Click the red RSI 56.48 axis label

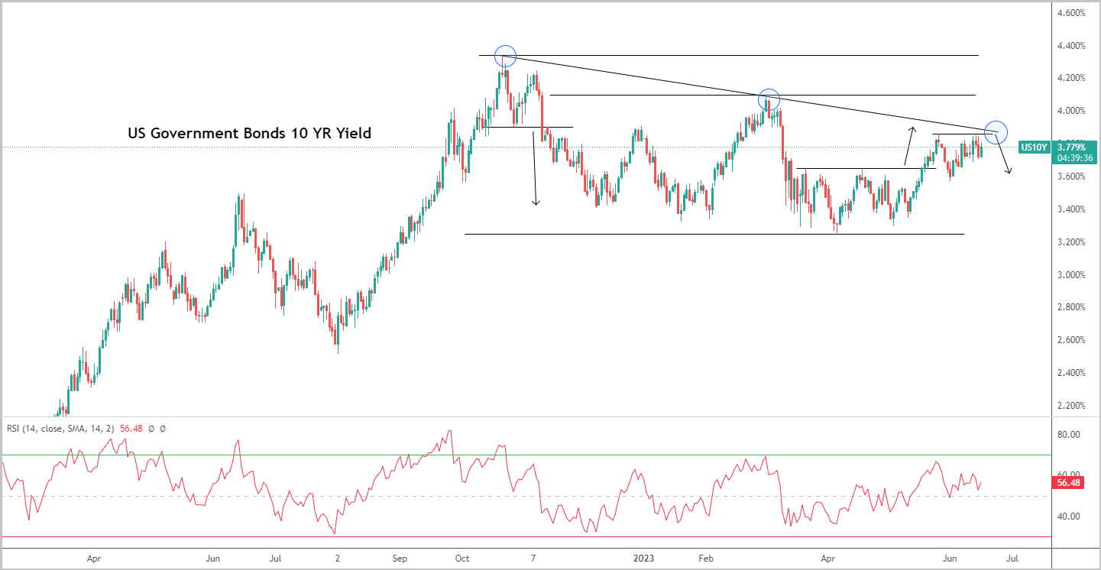[x=1067, y=482]
